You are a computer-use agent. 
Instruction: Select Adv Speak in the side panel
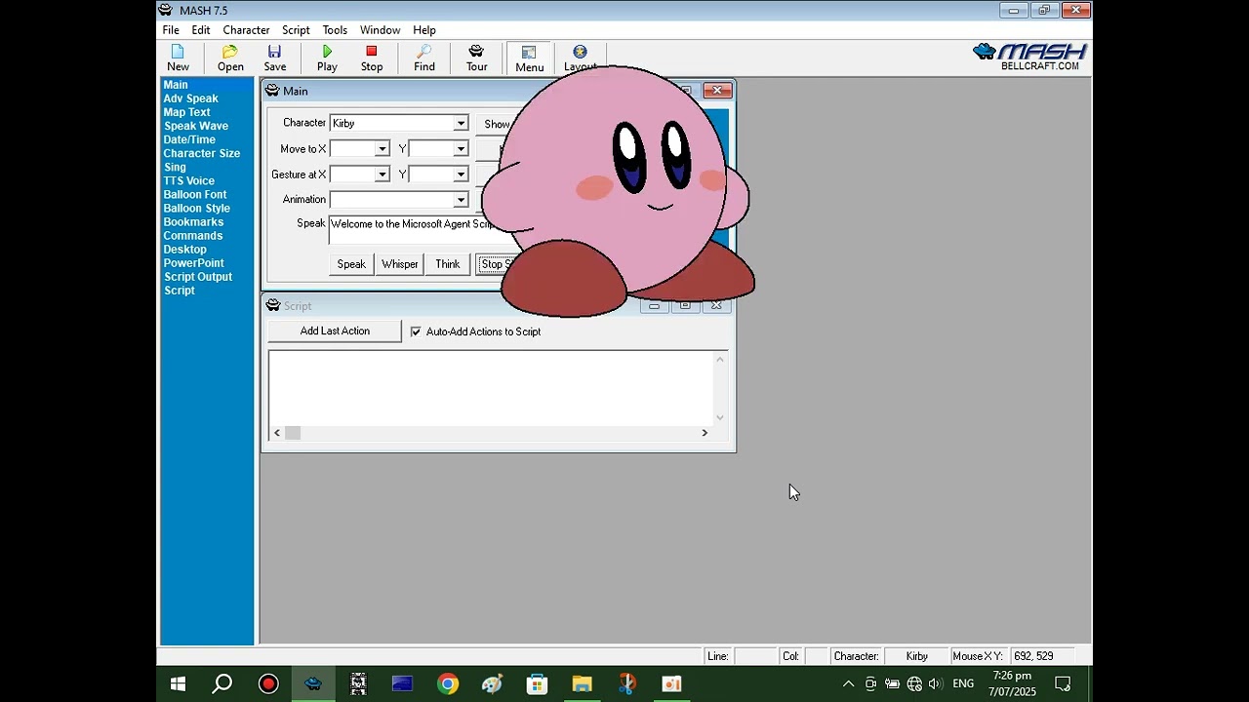191,98
